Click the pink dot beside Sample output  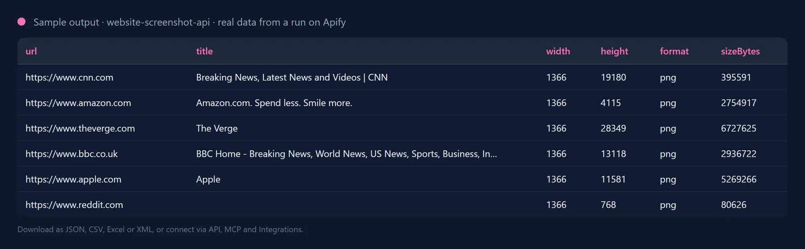(21, 21)
